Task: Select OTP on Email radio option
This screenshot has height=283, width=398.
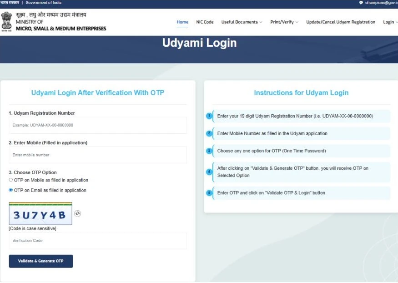Action: pos(10,190)
